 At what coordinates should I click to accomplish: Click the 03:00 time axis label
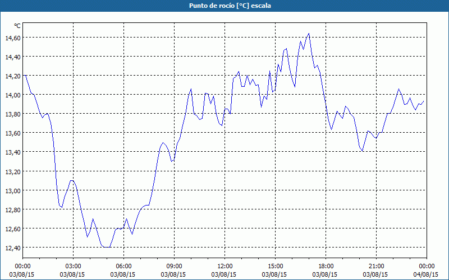73,267
